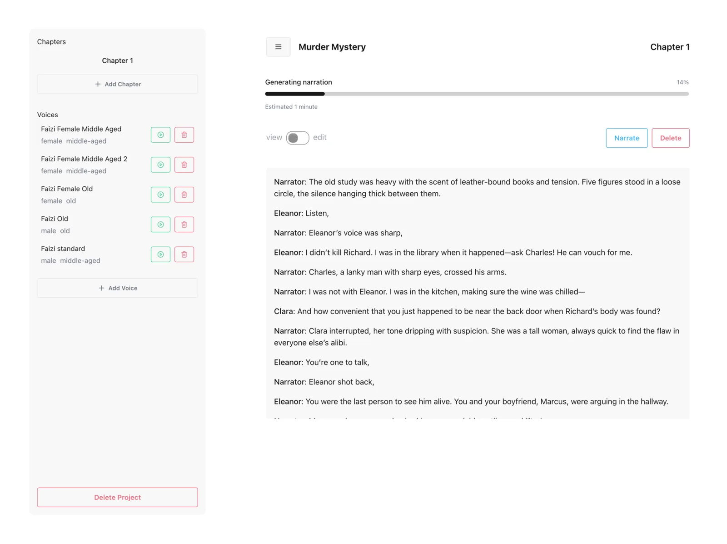This screenshot has width=727, height=544.
Task: Click the line 'Eleanor: Listen,'
Action: pyautogui.click(x=301, y=213)
